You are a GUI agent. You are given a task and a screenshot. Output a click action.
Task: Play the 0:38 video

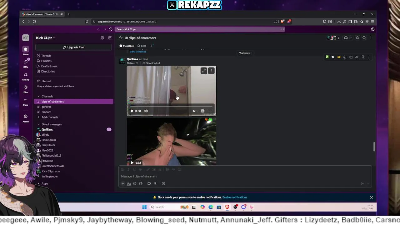tap(132, 111)
